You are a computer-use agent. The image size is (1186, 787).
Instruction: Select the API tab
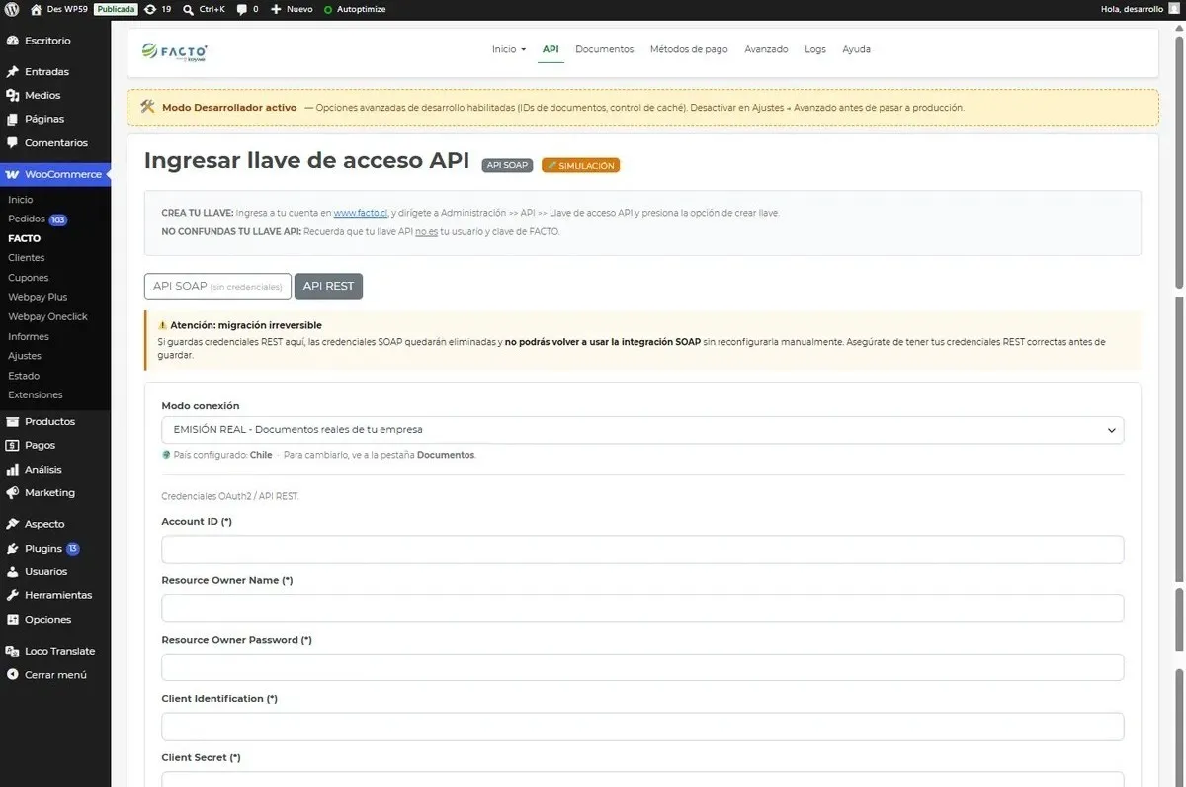click(x=551, y=49)
